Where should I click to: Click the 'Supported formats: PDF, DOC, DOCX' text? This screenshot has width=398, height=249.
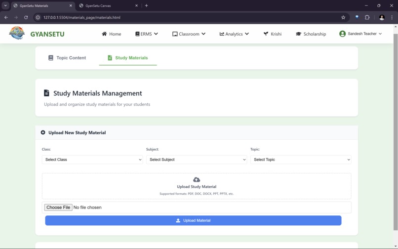(197, 194)
